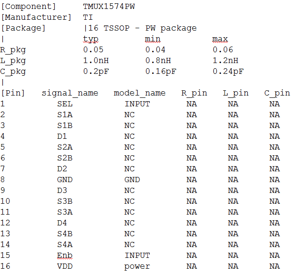Click the R_pkg row label
The width and height of the screenshot is (293, 272).
tap(13, 50)
